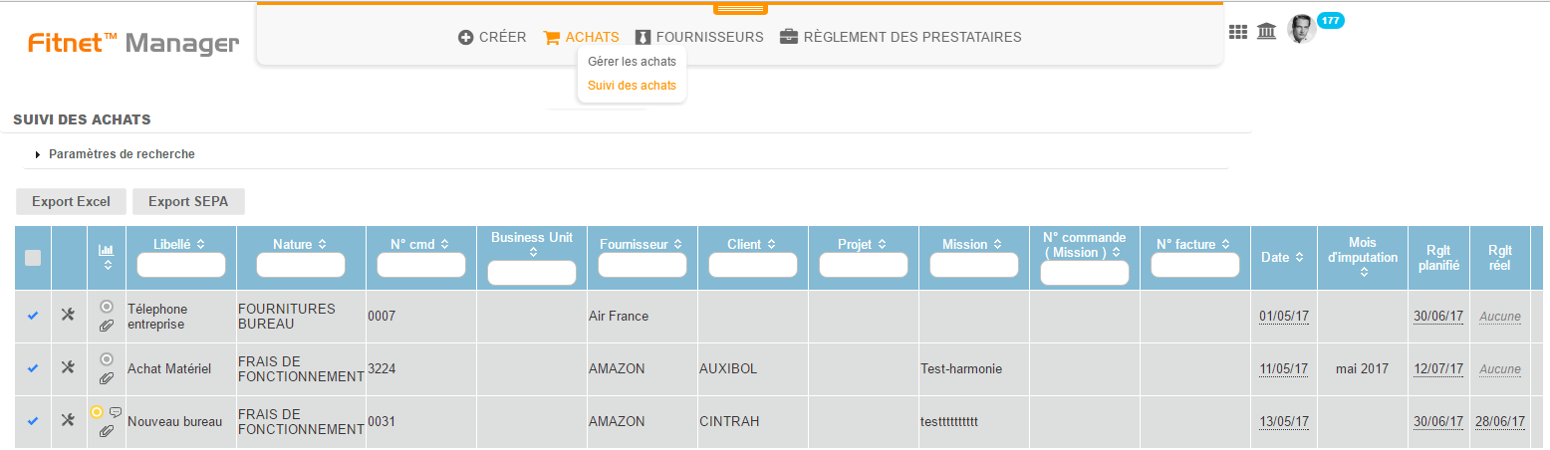
Task: Open user profile avatar
Action: 1301,30
